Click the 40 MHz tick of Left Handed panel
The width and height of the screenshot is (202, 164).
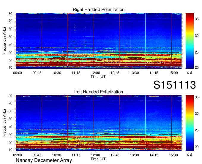[x=10, y=127]
